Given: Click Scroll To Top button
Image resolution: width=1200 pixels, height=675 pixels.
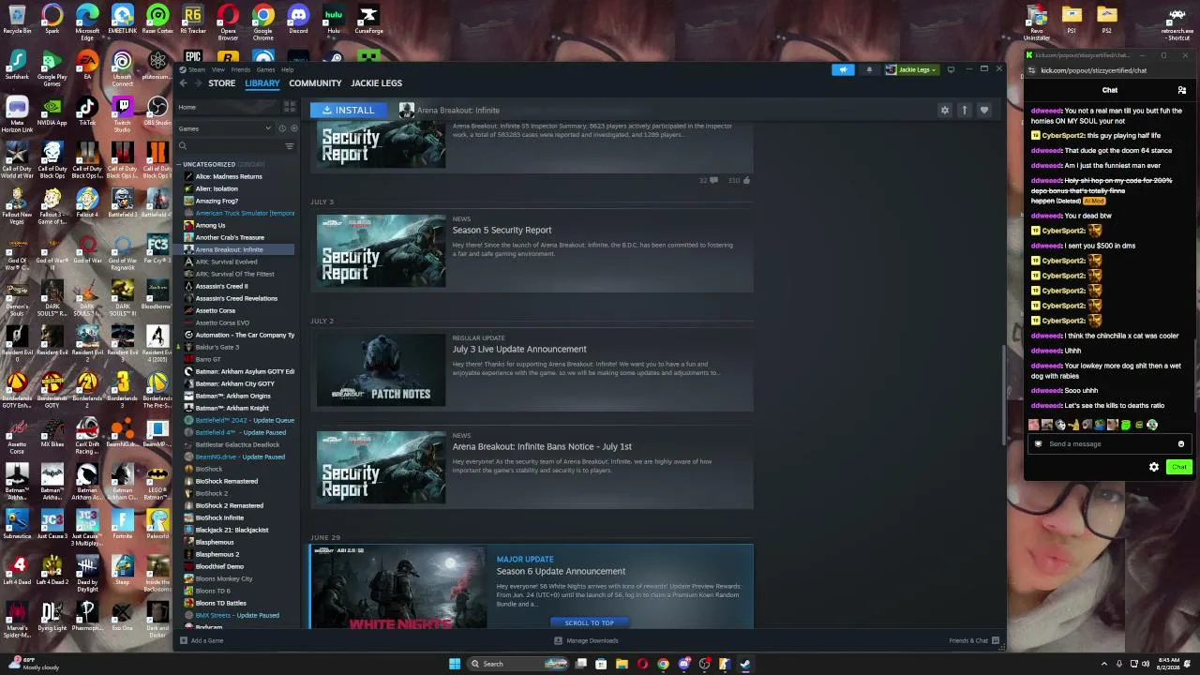Looking at the screenshot, I should coord(590,622).
